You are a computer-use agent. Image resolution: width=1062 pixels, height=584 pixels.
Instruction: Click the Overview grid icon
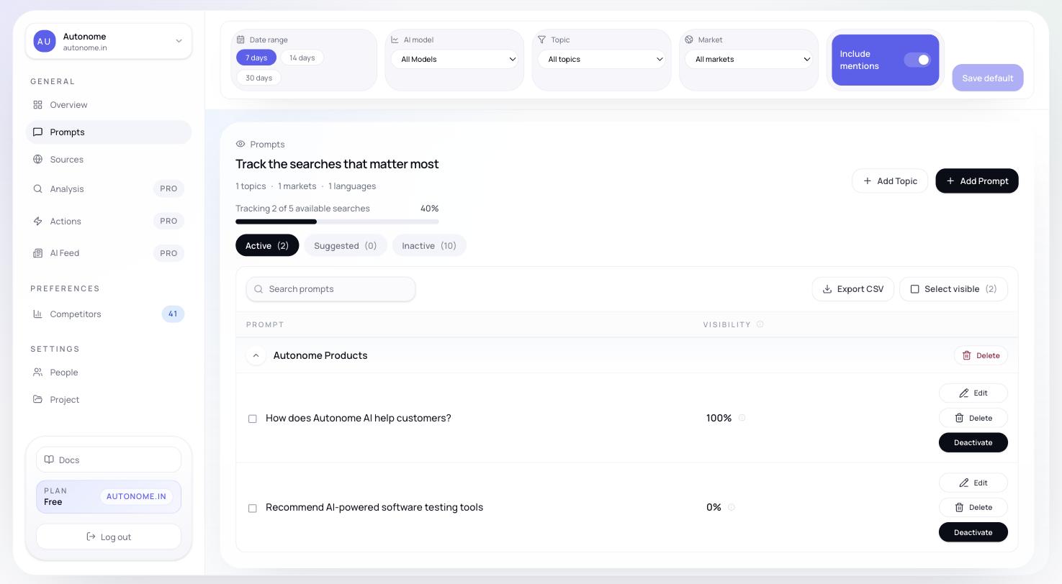37,105
